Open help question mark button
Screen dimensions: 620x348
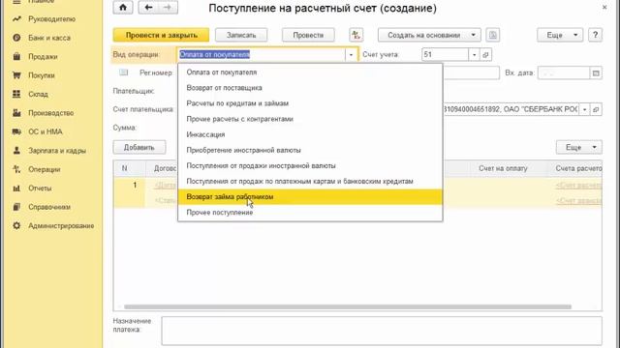(595, 35)
